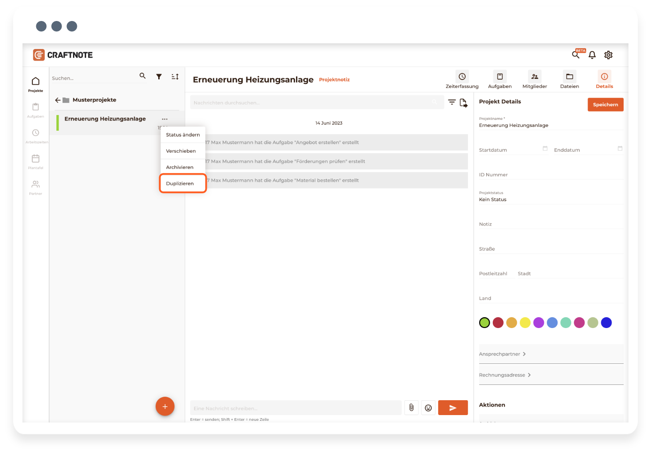Click the message input field
This screenshot has width=651, height=454.
tap(296, 408)
